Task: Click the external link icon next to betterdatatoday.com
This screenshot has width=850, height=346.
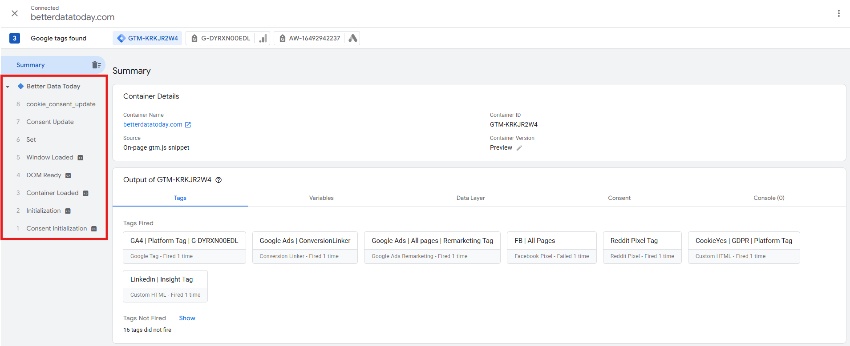Action: click(188, 125)
